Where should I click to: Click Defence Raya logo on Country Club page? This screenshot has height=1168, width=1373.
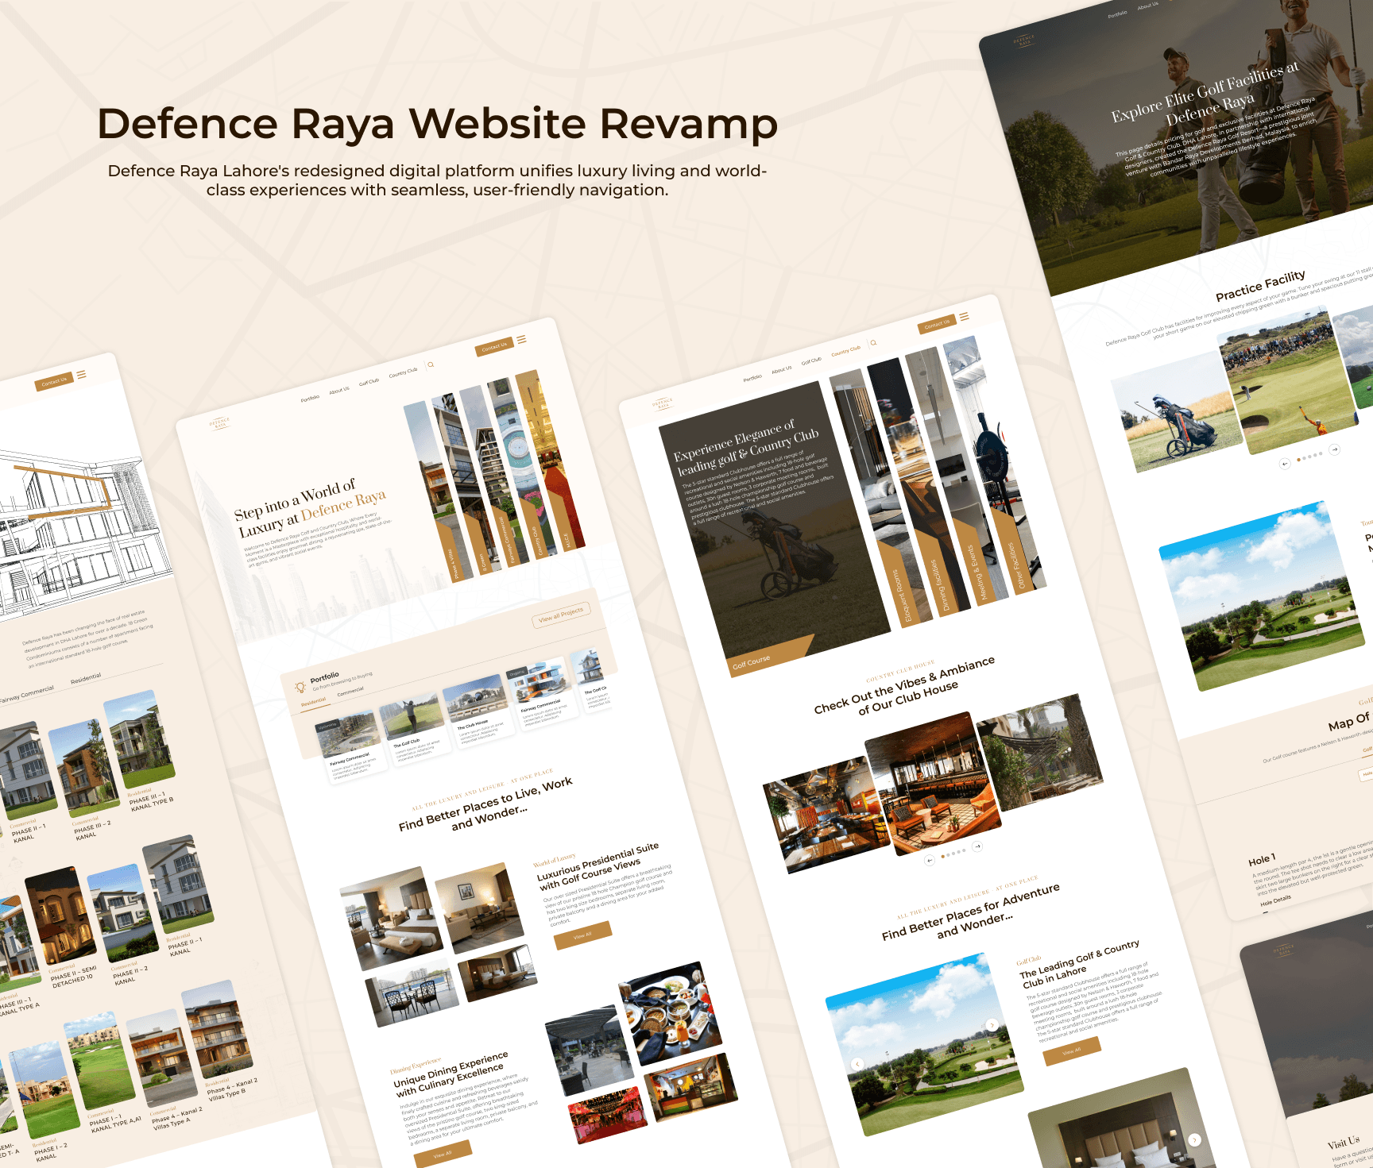(663, 403)
